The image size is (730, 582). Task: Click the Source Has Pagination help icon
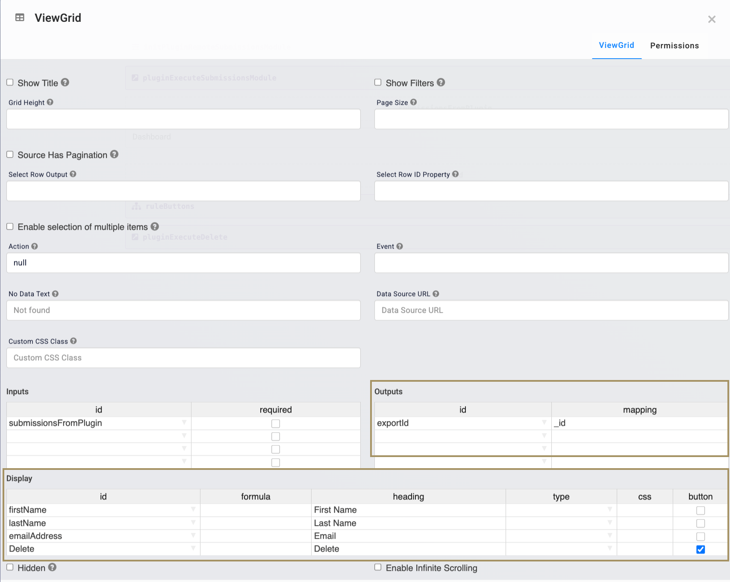coord(114,154)
